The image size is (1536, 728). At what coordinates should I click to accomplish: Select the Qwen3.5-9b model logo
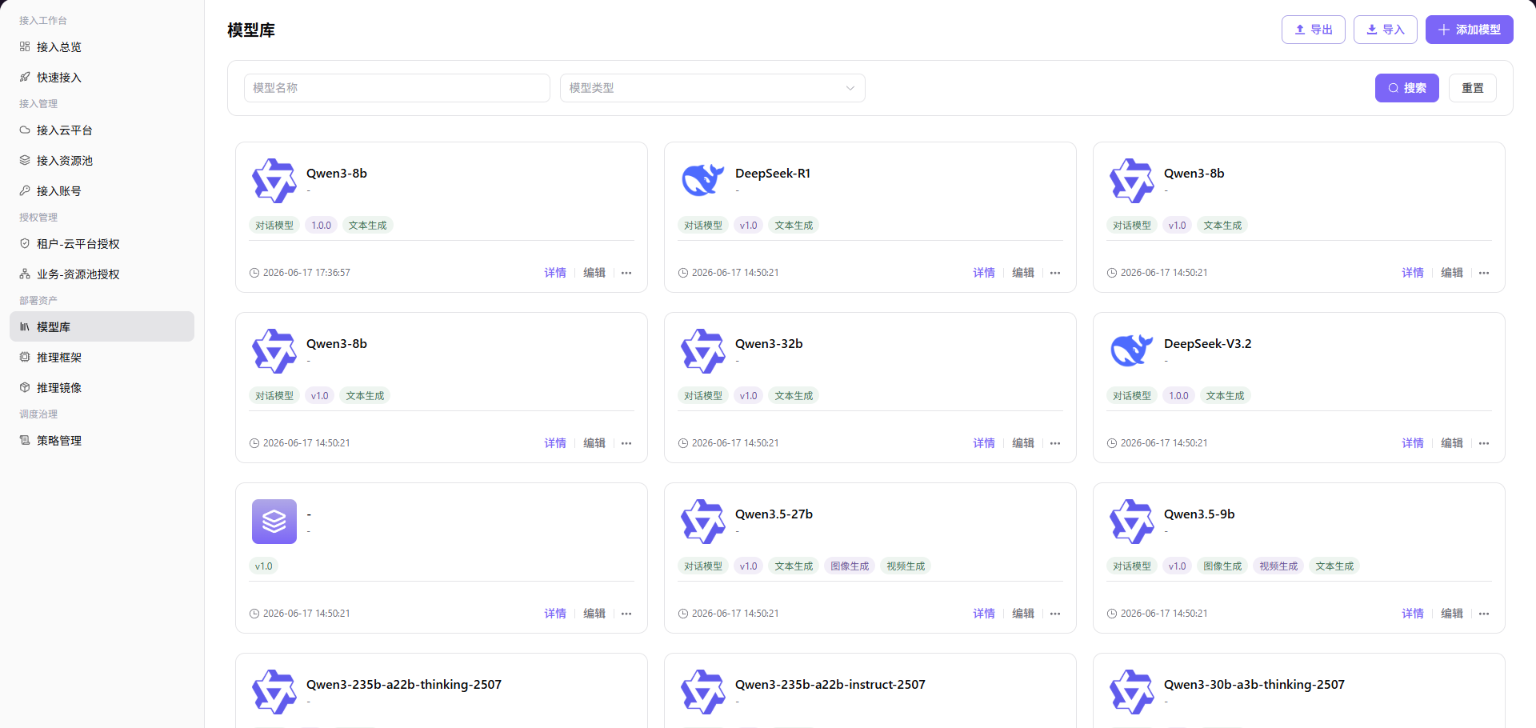point(1132,522)
